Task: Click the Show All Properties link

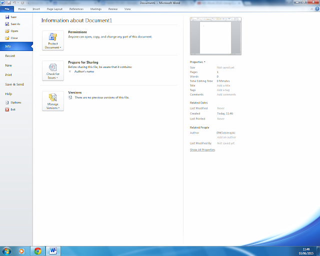Action: pyautogui.click(x=202, y=150)
